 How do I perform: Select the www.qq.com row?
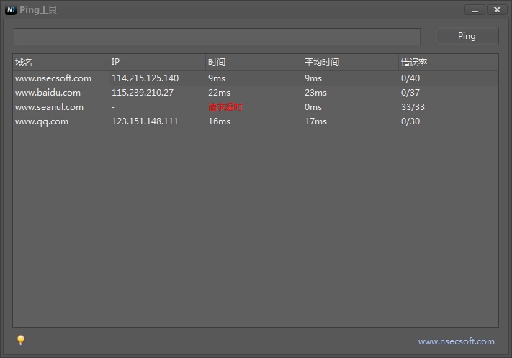pos(256,121)
